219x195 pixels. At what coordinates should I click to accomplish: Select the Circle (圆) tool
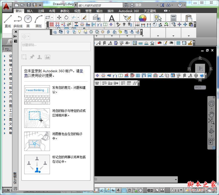click(x=28, y=21)
